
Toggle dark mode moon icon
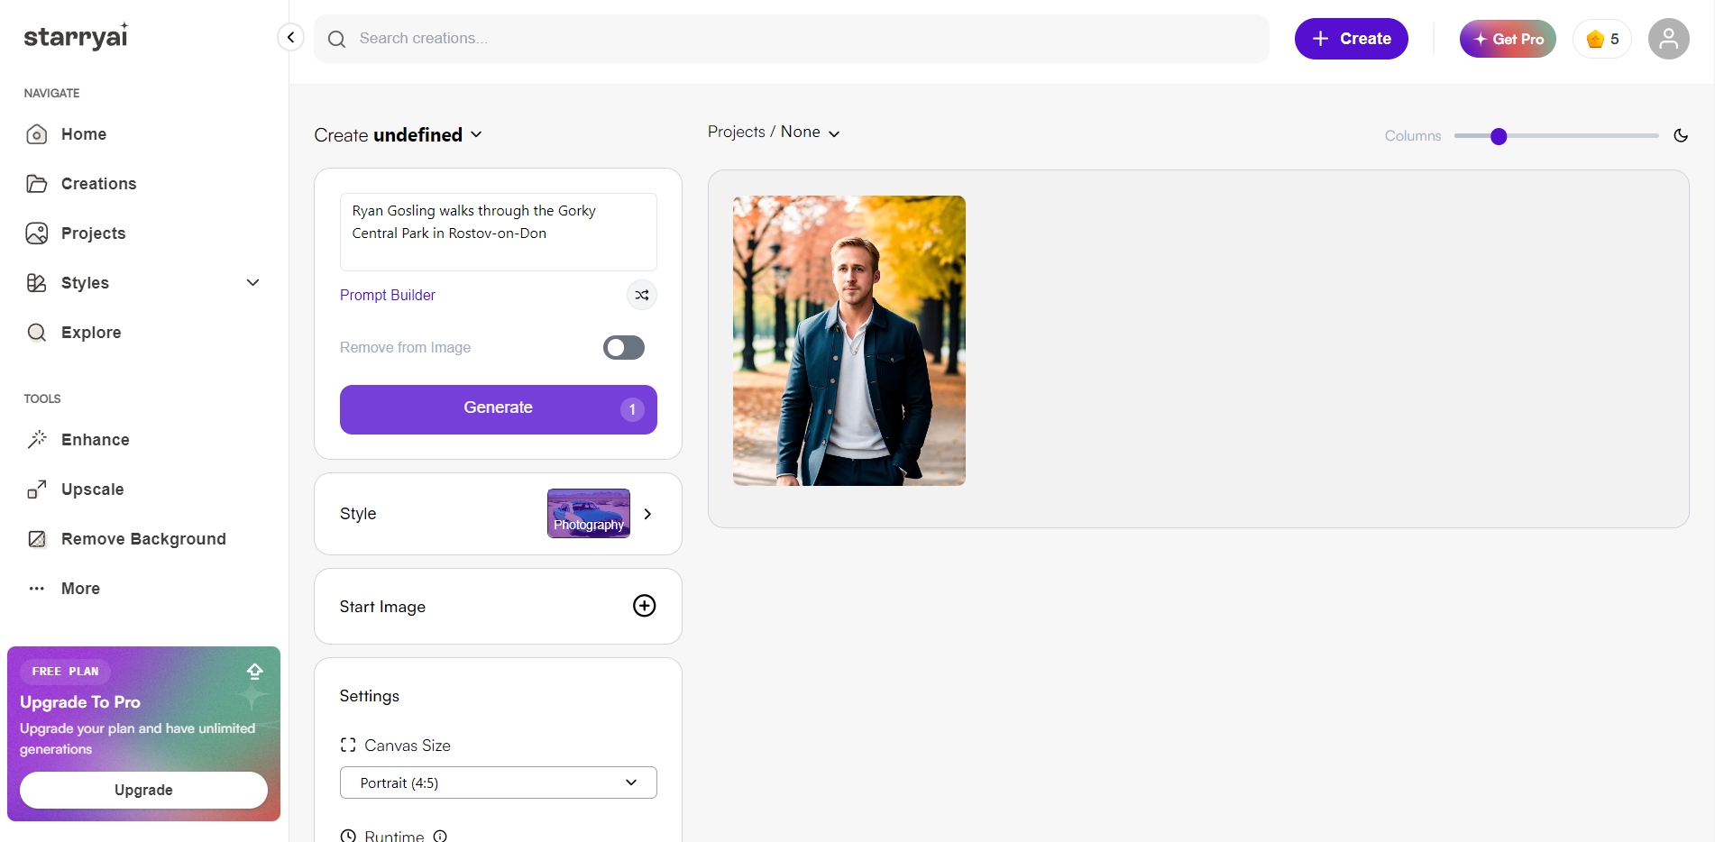coord(1681,135)
